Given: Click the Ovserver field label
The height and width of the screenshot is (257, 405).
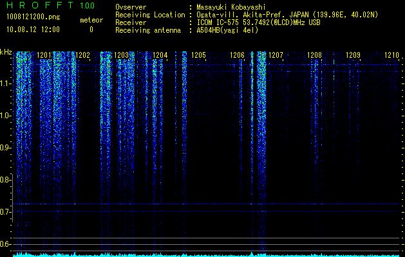Looking at the screenshot, I should pyautogui.click(x=131, y=7).
